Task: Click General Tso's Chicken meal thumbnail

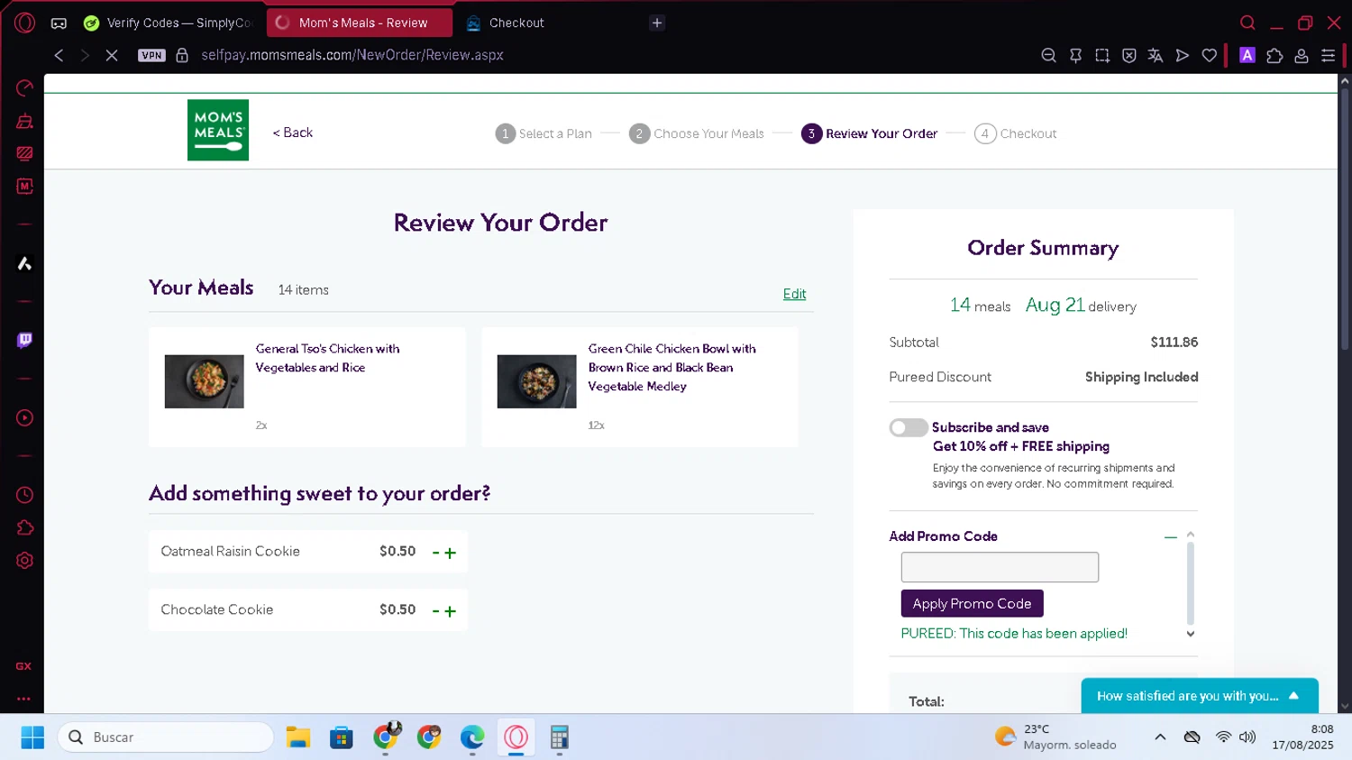Action: [x=204, y=381]
